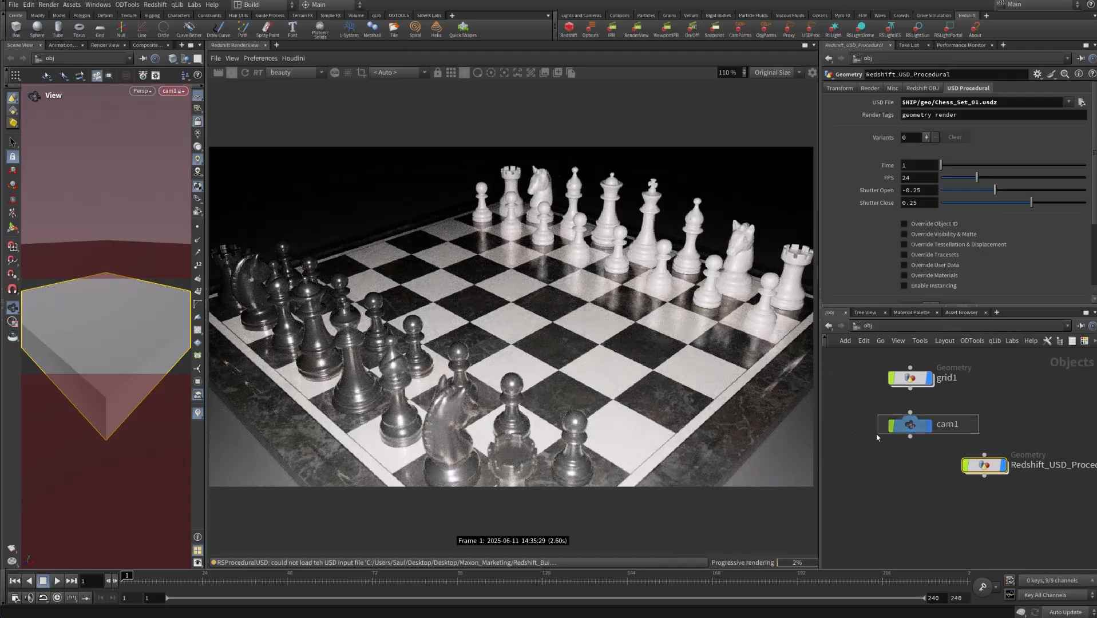The width and height of the screenshot is (1097, 618).
Task: Open the RenderView settings gear
Action: tap(812, 73)
